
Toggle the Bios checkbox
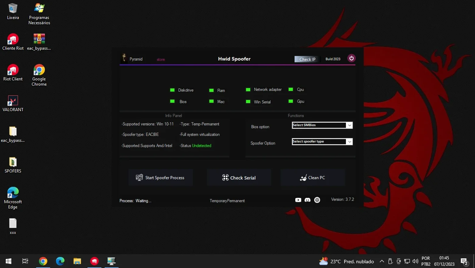(172, 101)
